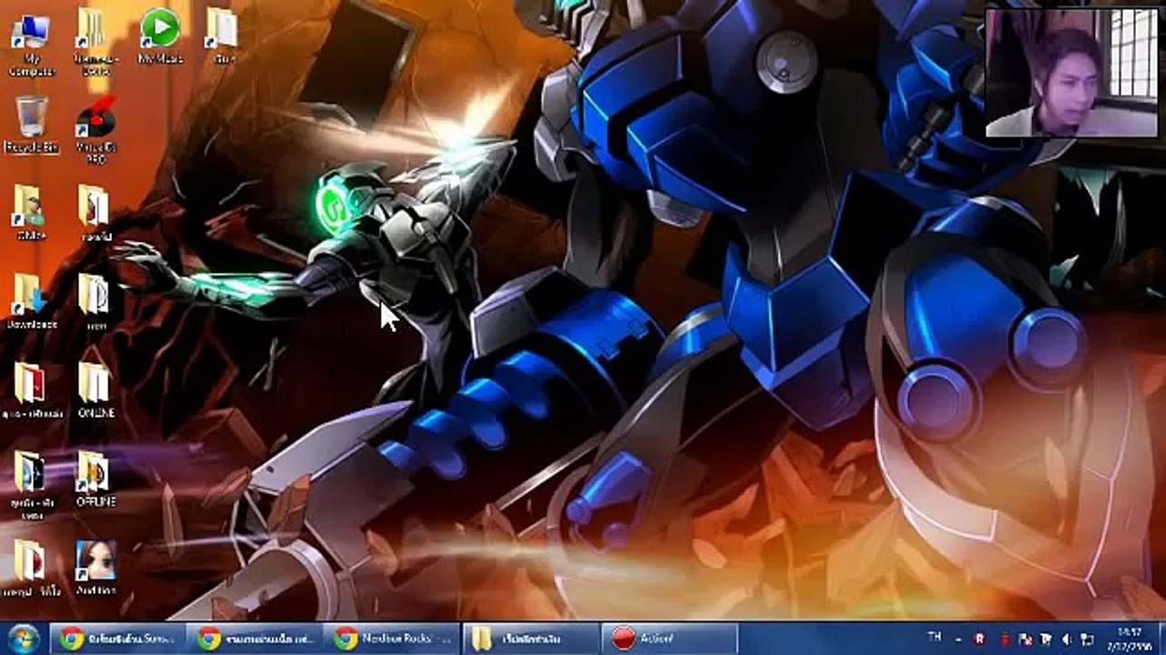Select the Downloads folder icon
The image size is (1166, 655).
(x=31, y=301)
